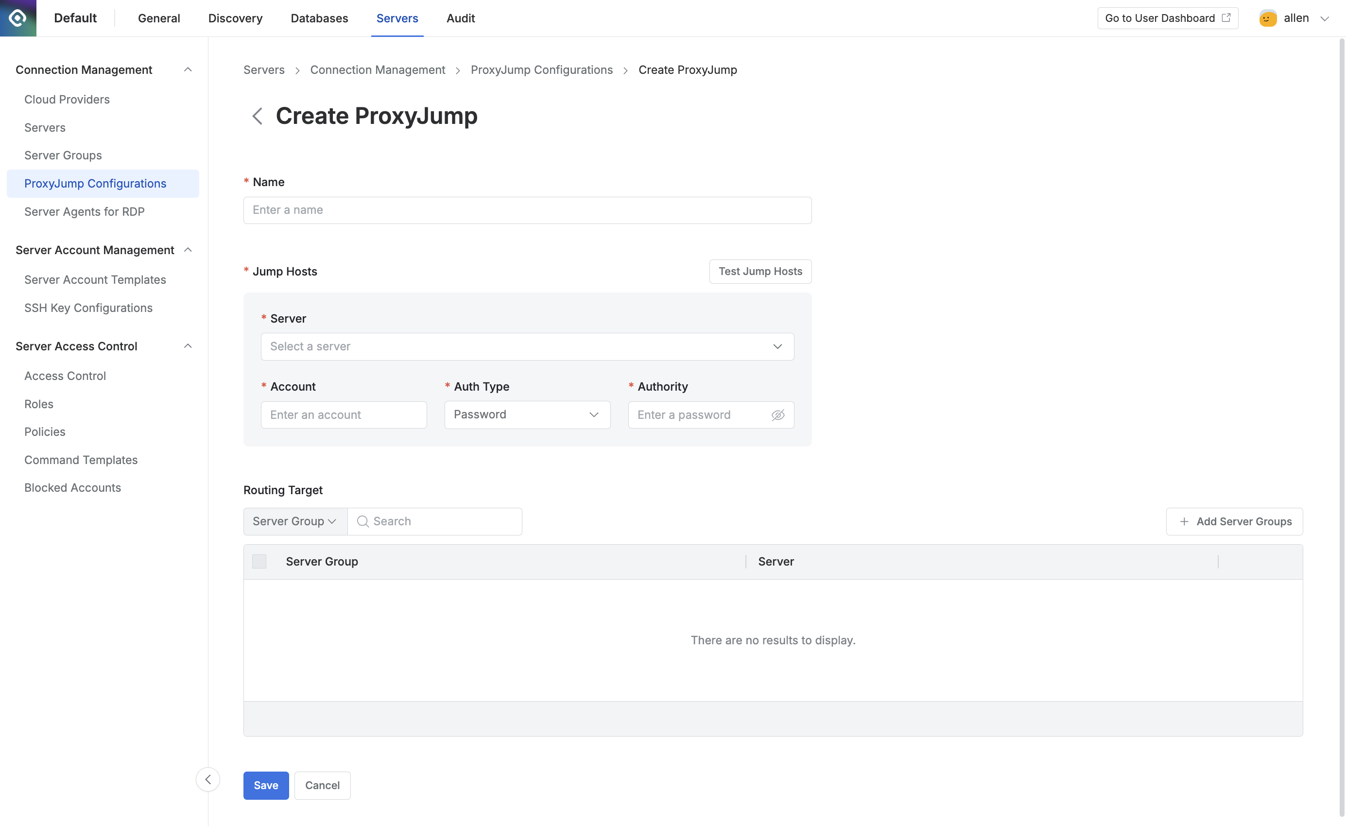The height and width of the screenshot is (826, 1346).
Task: Open the Auth Type Password dropdown
Action: pyautogui.click(x=527, y=414)
